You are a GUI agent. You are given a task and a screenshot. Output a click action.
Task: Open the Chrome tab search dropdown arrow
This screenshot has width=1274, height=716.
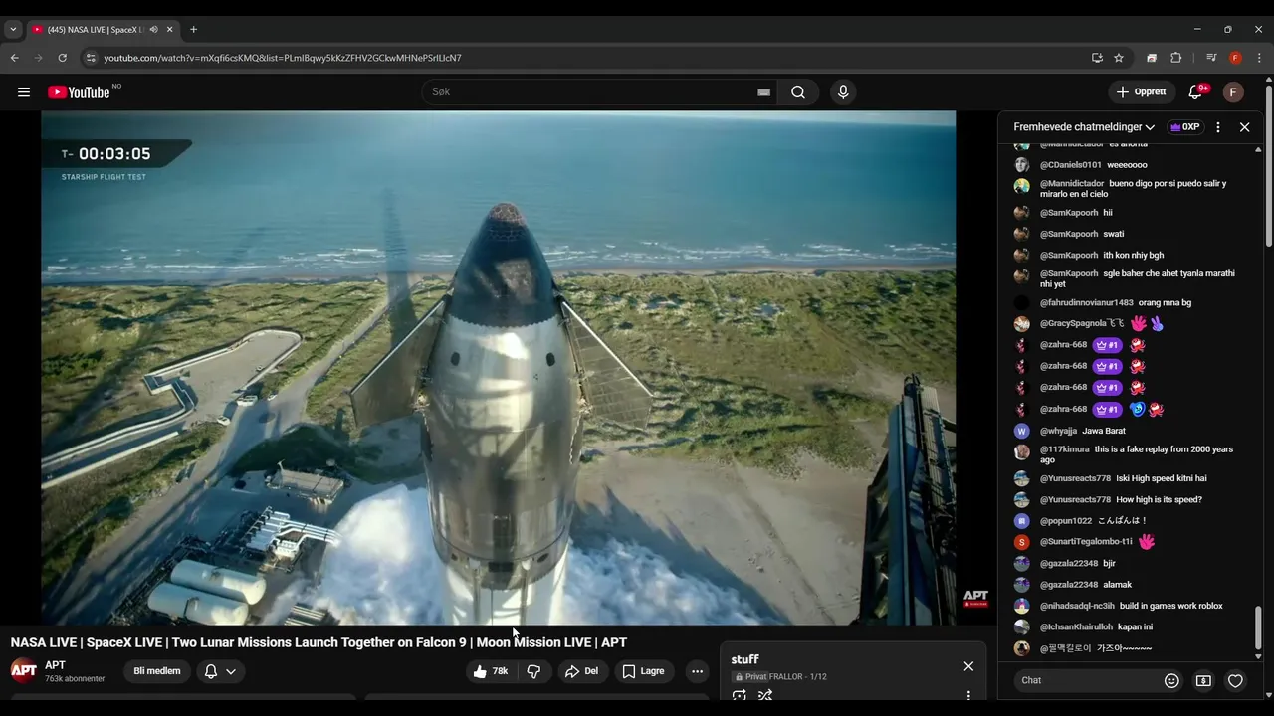[13, 30]
